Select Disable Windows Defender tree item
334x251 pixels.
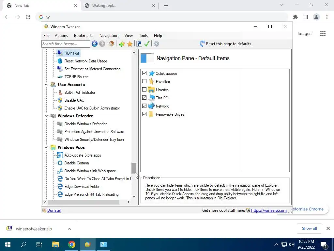(x=85, y=124)
